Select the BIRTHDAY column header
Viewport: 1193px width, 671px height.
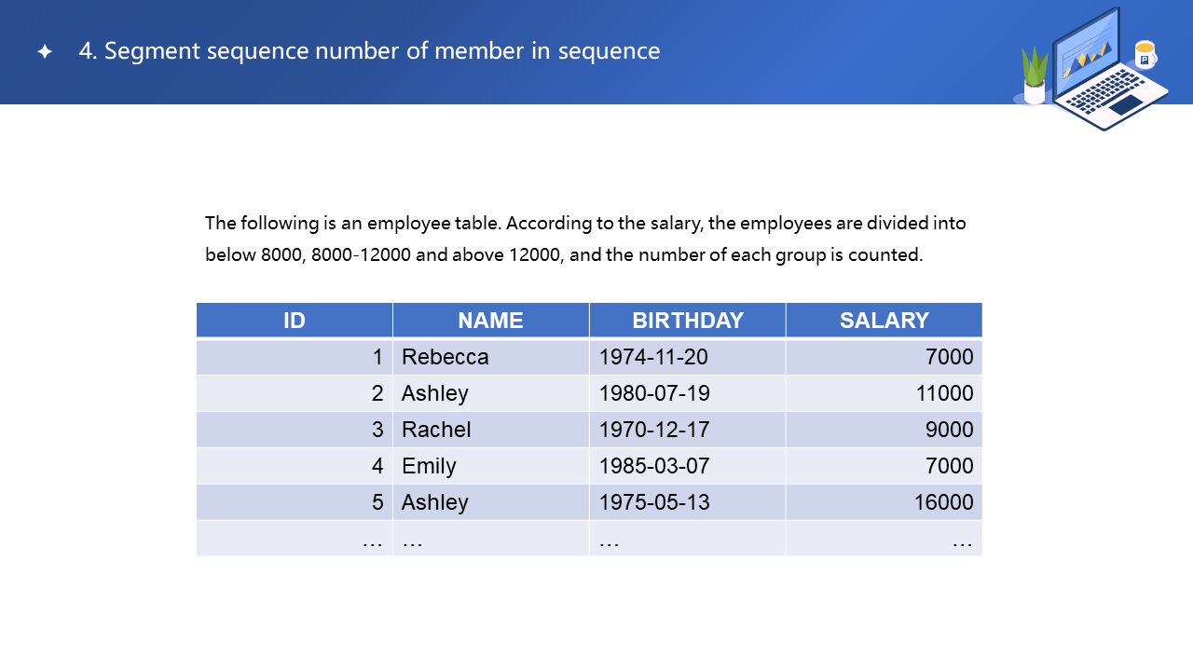[687, 321]
